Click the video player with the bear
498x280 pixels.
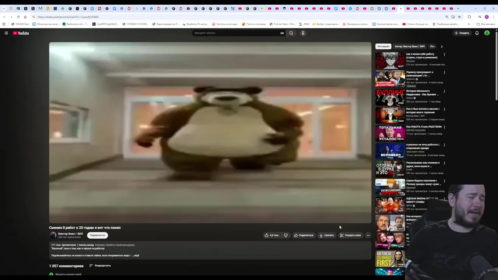pyautogui.click(x=210, y=133)
